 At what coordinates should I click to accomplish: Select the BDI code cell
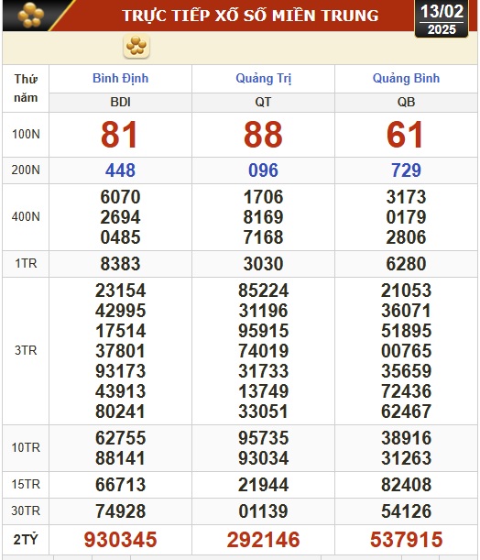(120, 102)
